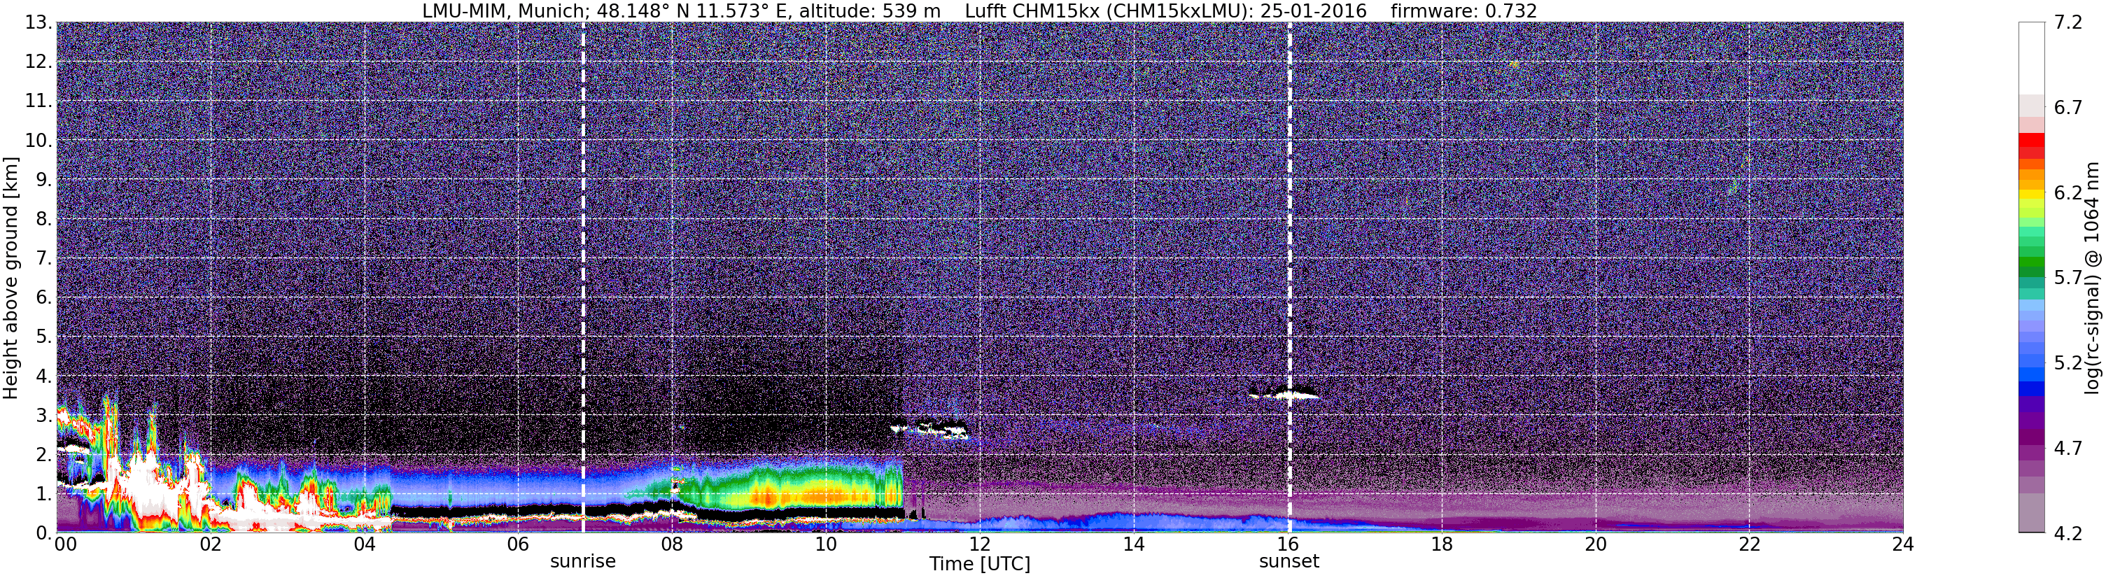Image resolution: width=2106 pixels, height=578 pixels.
Task: Click the y-axis tick label 9.
Action: [x=43, y=179]
